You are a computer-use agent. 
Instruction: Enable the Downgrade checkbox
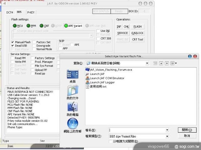pos(34,46)
